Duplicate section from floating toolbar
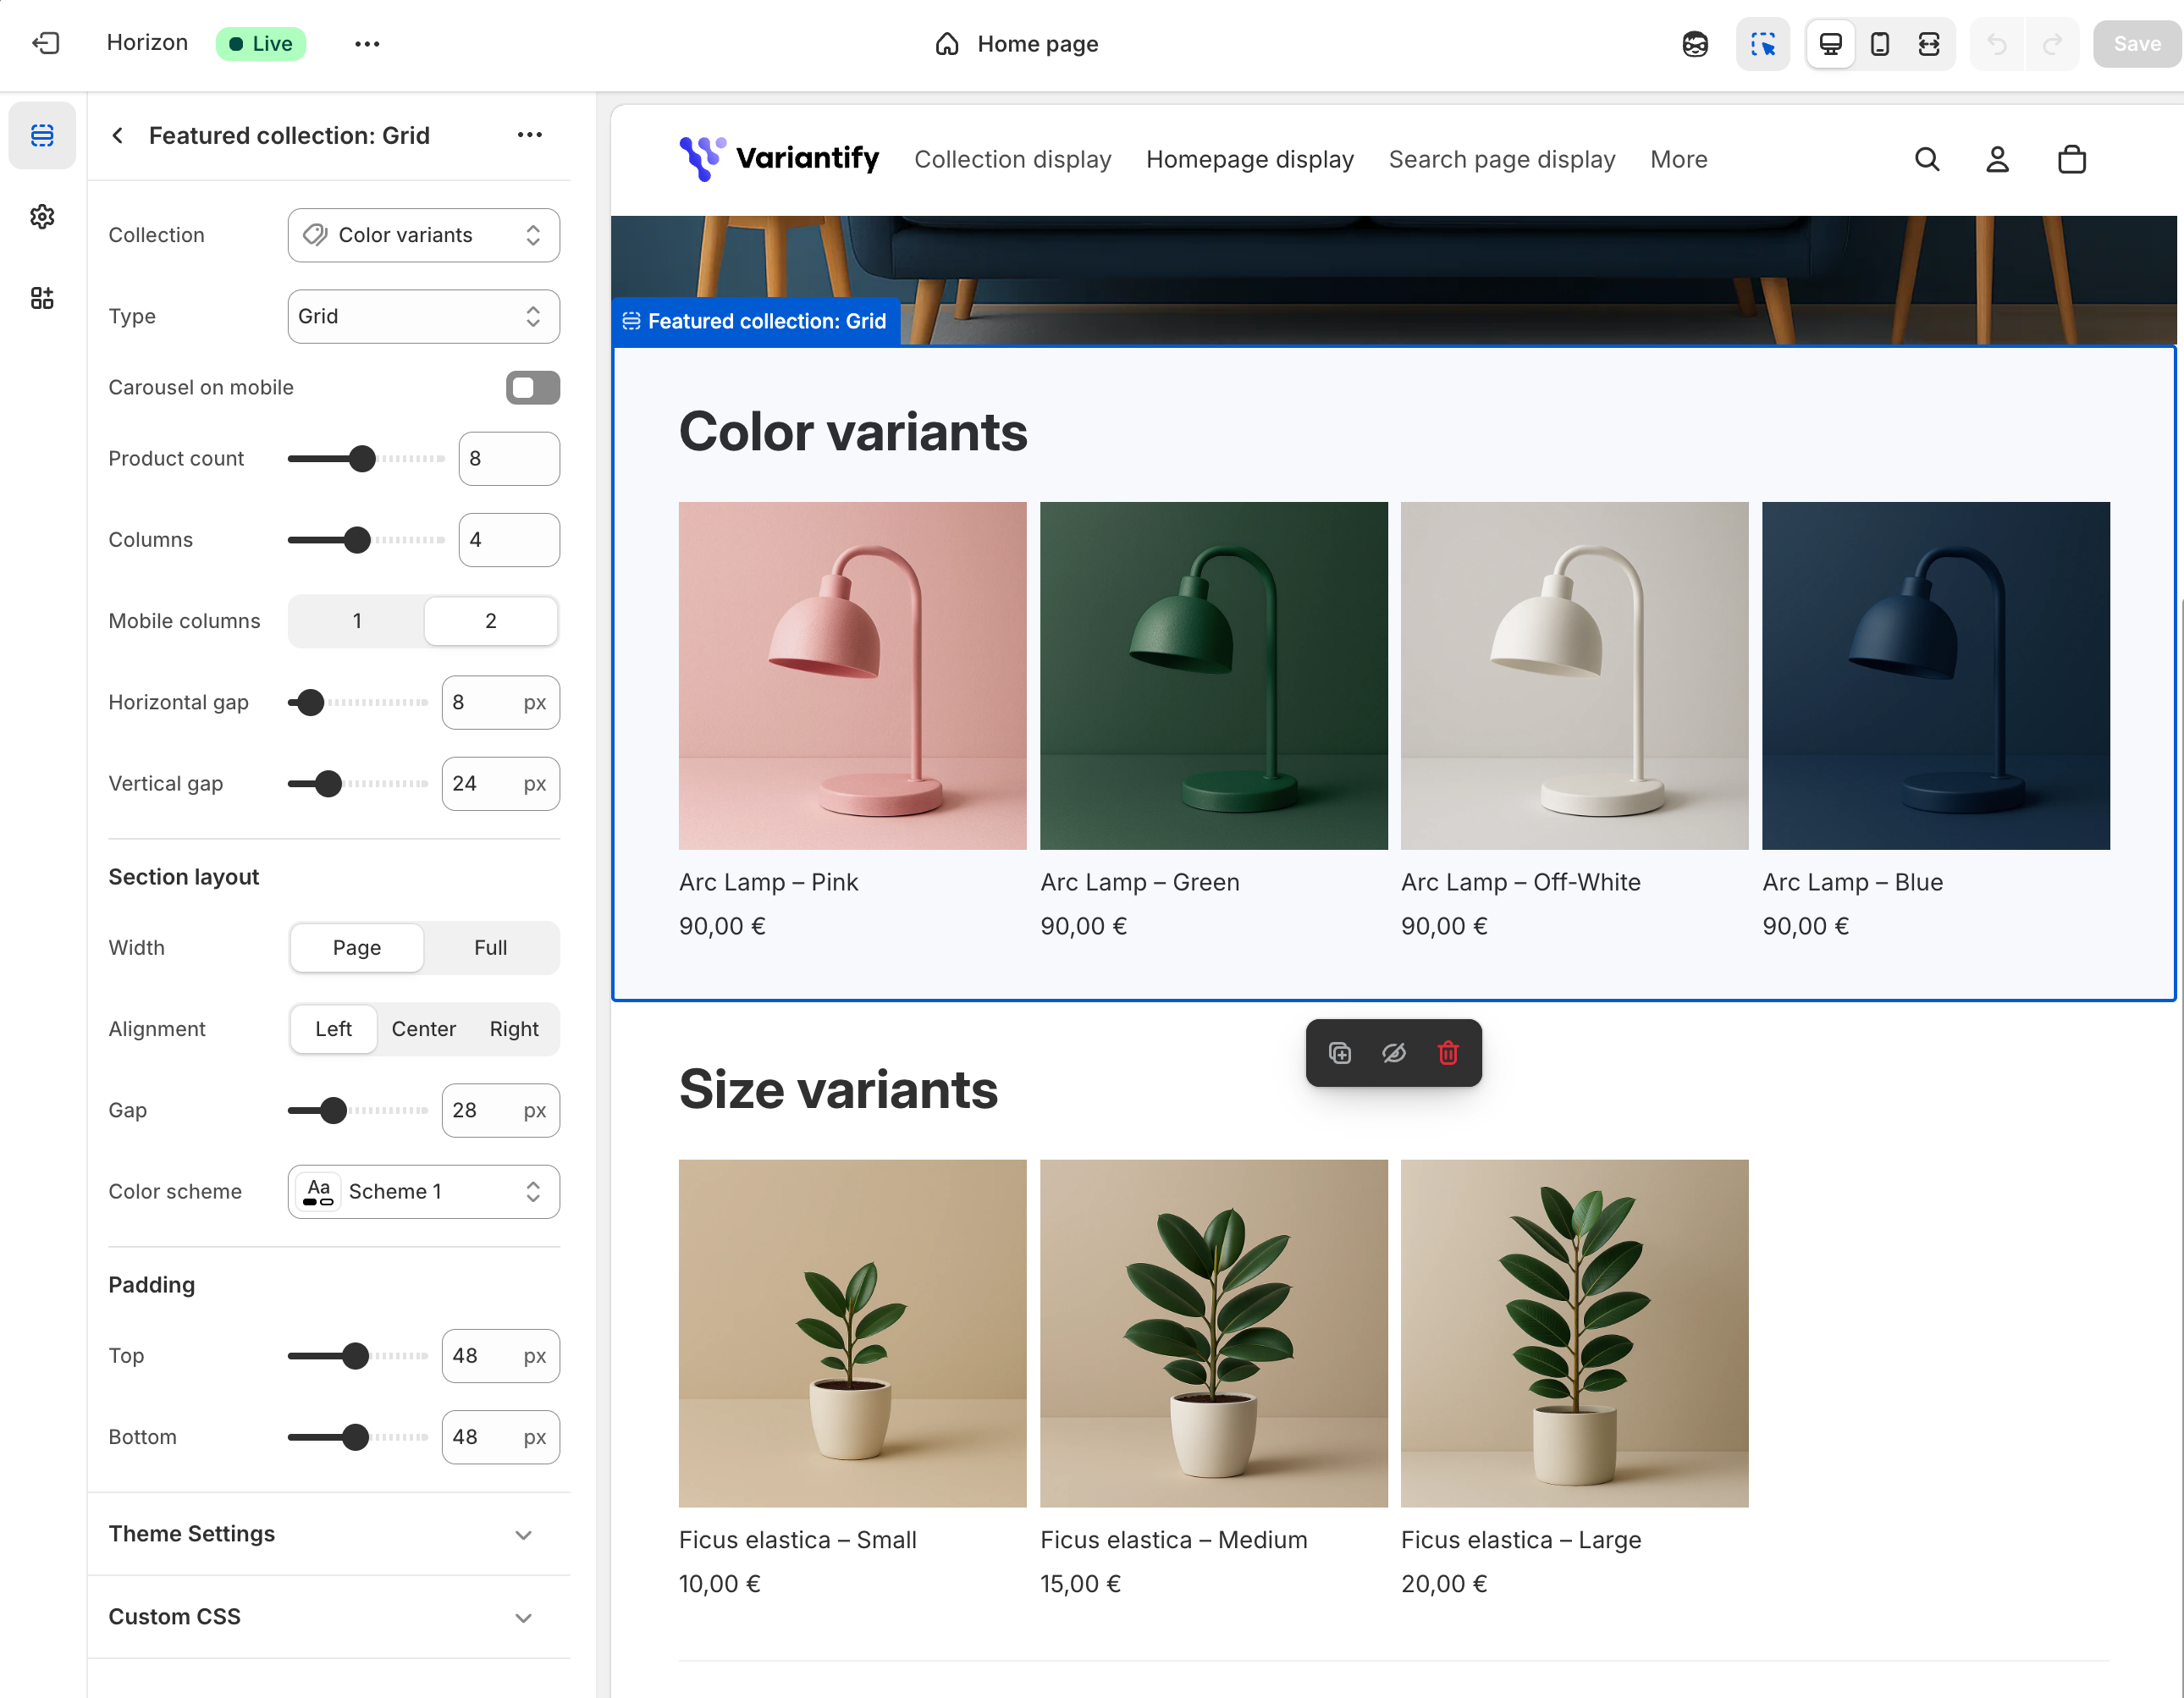Image resolution: width=2184 pixels, height=1698 pixels. tap(1339, 1053)
